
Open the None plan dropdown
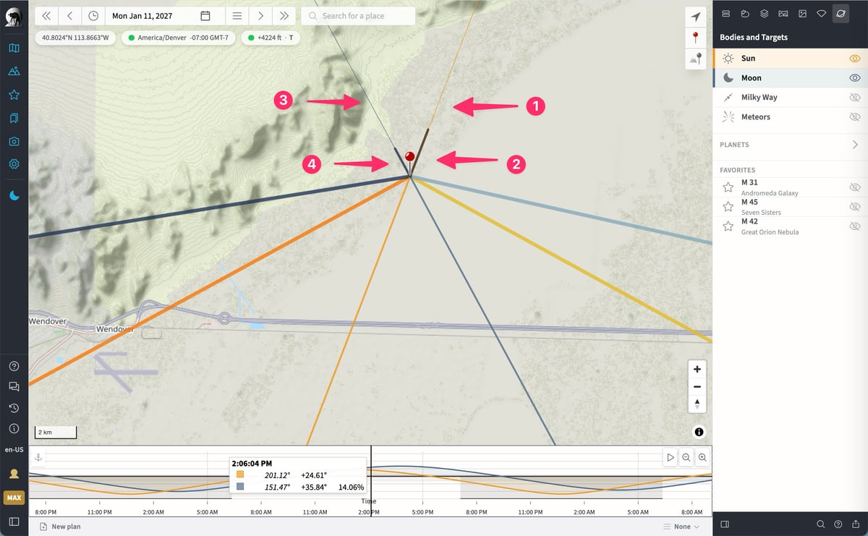tap(682, 527)
